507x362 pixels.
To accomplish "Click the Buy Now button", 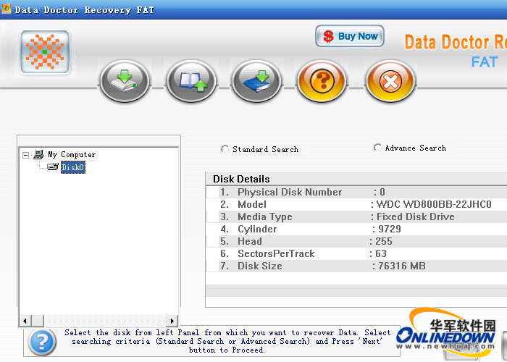I will tap(350, 36).
